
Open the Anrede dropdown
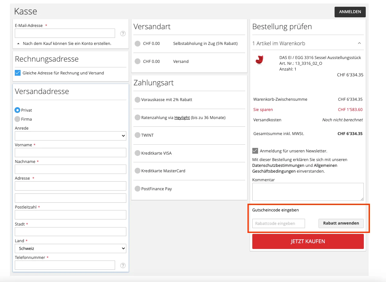(x=70, y=136)
